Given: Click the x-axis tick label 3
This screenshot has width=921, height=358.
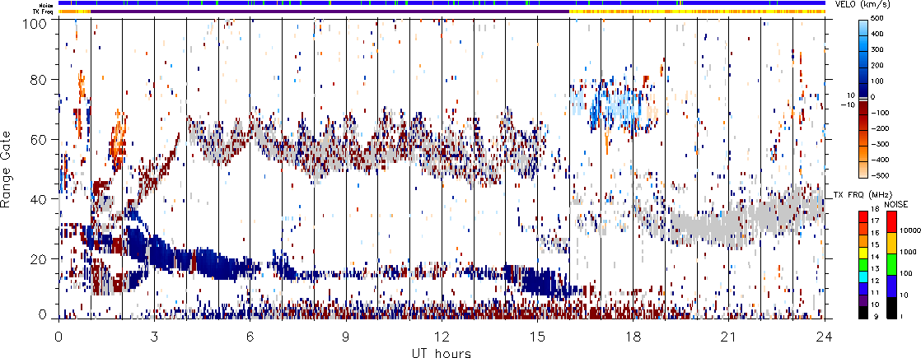Looking at the screenshot, I should 155,336.
